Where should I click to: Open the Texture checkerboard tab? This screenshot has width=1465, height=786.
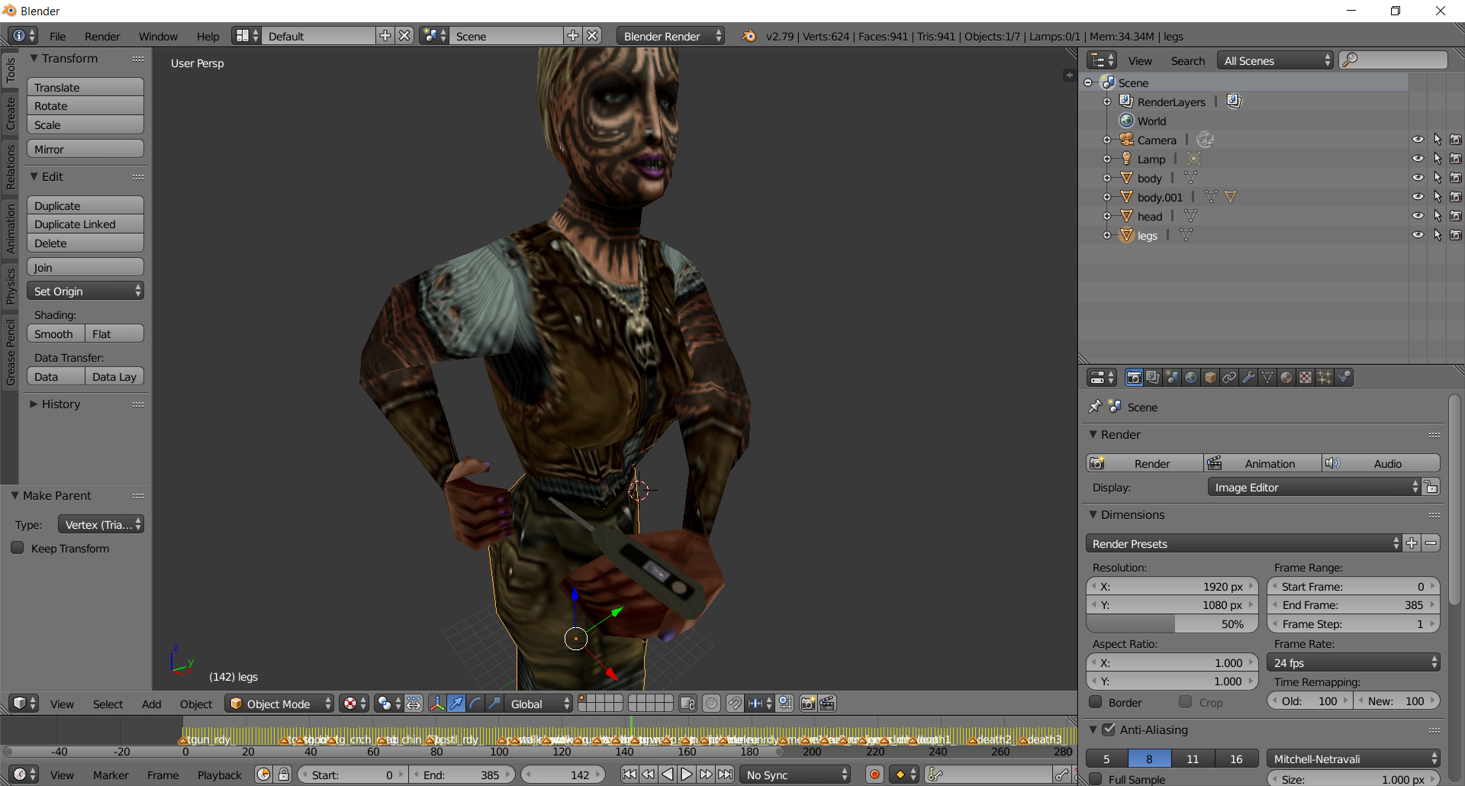click(1306, 378)
